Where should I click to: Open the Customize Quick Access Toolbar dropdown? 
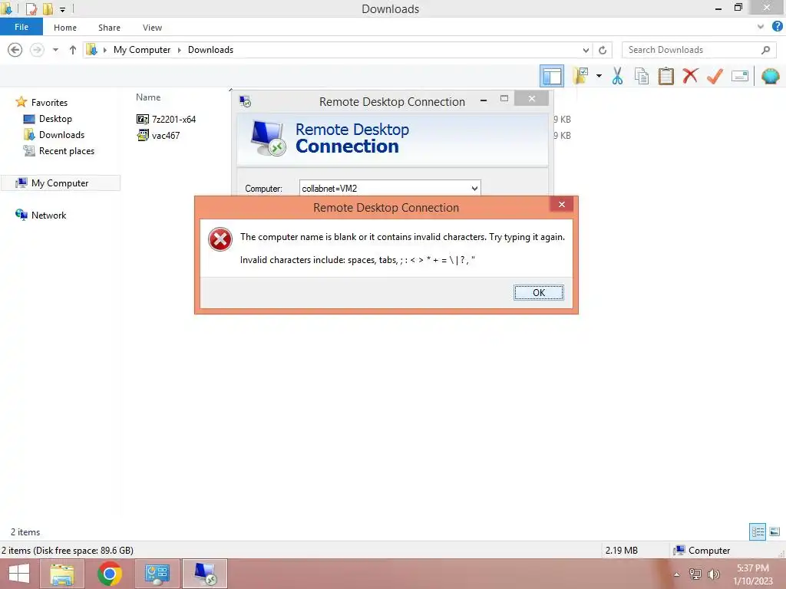[62, 9]
